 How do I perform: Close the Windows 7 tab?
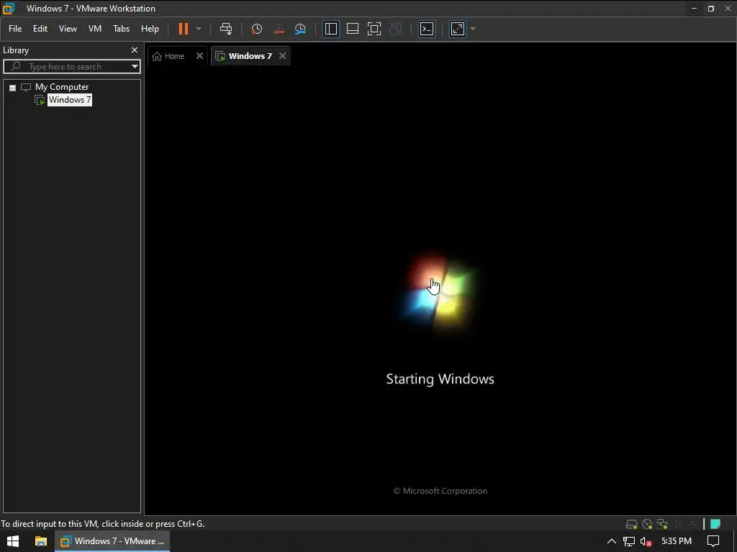point(282,56)
